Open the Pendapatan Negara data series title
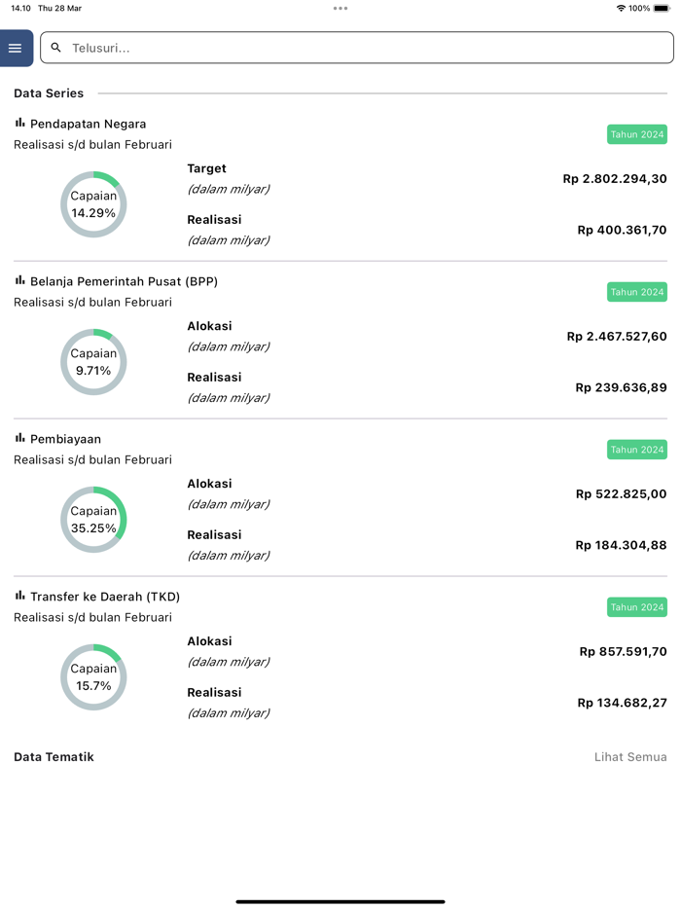This screenshot has height=909, width=681. pyautogui.click(x=89, y=124)
